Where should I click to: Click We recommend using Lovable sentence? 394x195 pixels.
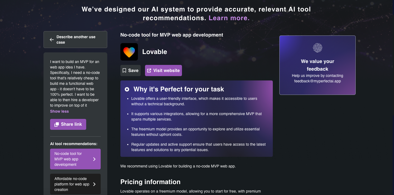click(x=178, y=166)
